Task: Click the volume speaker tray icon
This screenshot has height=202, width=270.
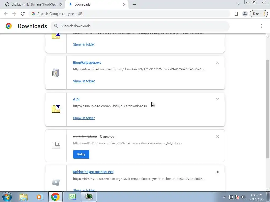Action: click(x=243, y=197)
